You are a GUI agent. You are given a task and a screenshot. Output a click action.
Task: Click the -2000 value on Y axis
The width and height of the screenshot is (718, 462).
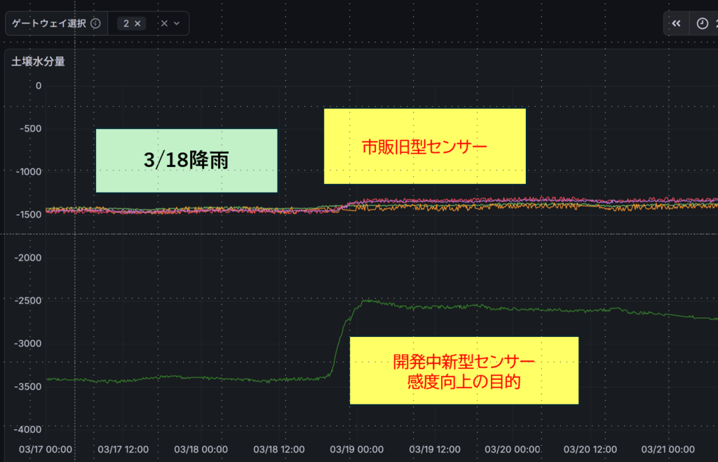pos(28,258)
